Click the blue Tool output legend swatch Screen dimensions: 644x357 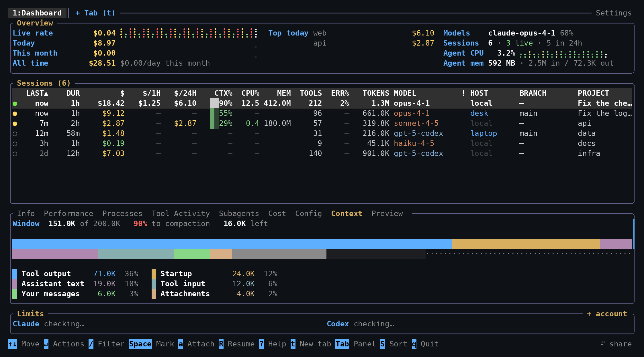click(x=15, y=274)
